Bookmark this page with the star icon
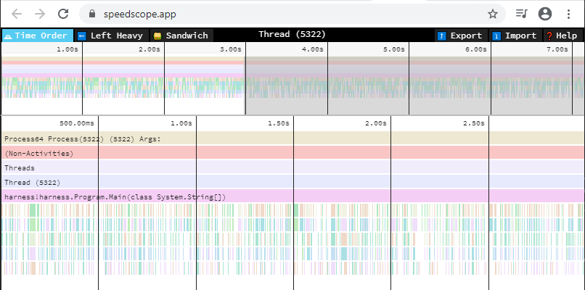Viewport: 585px width, 290px height. click(492, 14)
